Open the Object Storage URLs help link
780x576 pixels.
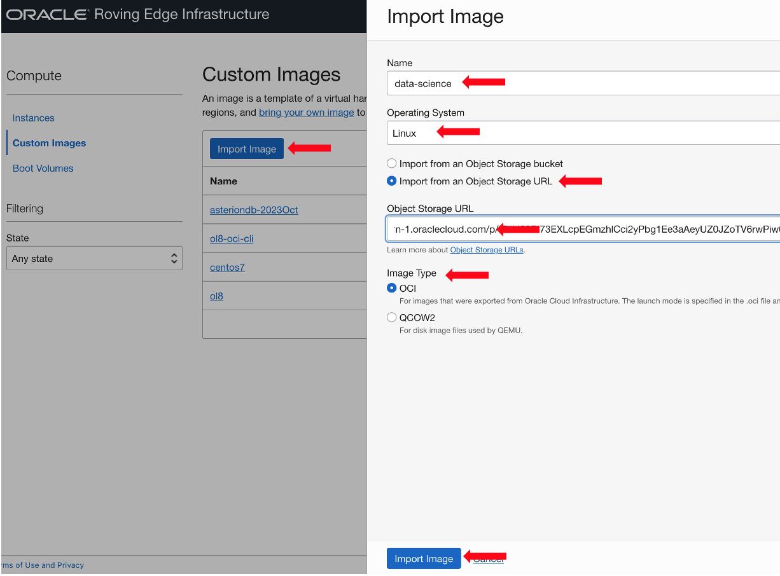point(487,249)
